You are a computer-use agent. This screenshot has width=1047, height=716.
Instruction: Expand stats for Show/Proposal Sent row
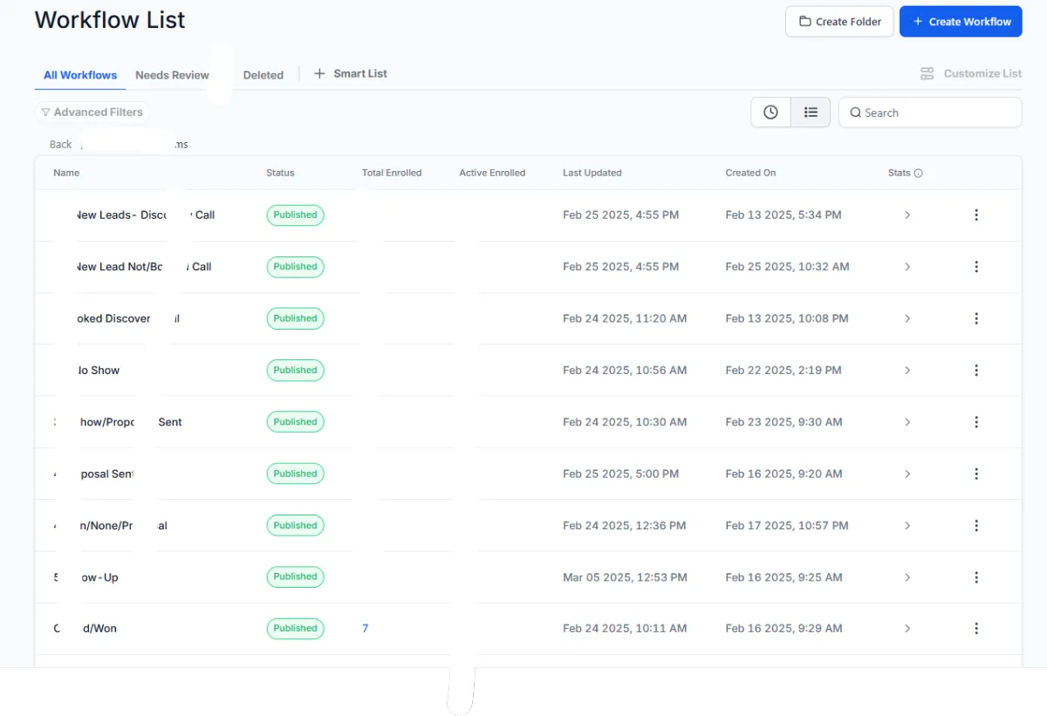(907, 422)
